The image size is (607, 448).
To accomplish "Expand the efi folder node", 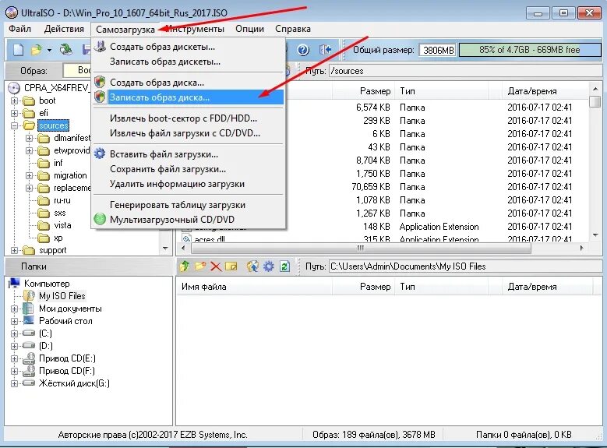I will 14,113.
